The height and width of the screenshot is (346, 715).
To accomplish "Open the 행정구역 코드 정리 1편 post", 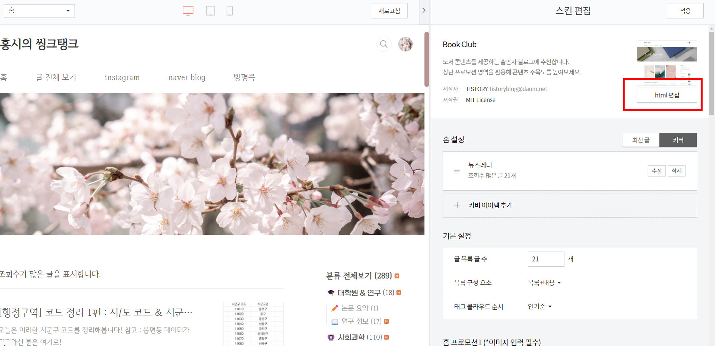I will (96, 312).
